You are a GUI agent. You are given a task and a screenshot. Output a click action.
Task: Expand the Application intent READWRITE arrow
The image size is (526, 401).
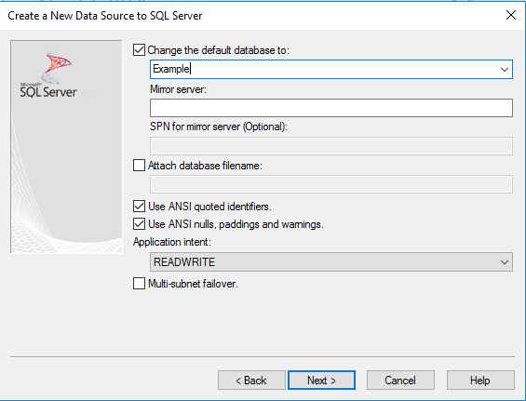tap(505, 261)
